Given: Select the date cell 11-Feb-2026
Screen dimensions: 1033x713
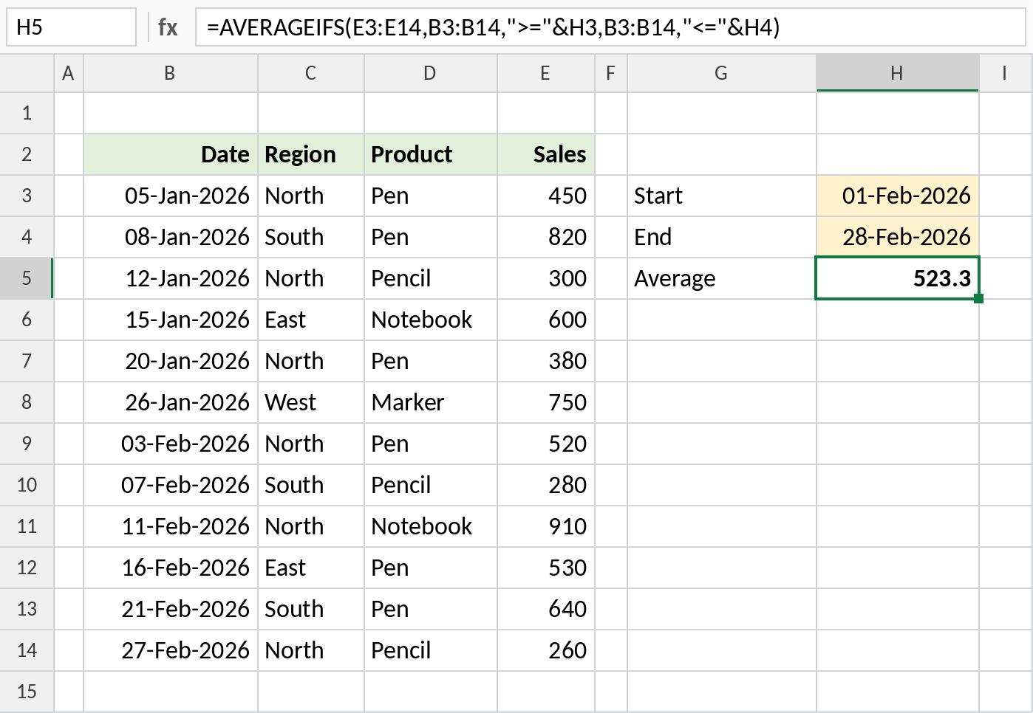Looking at the screenshot, I should [171, 526].
